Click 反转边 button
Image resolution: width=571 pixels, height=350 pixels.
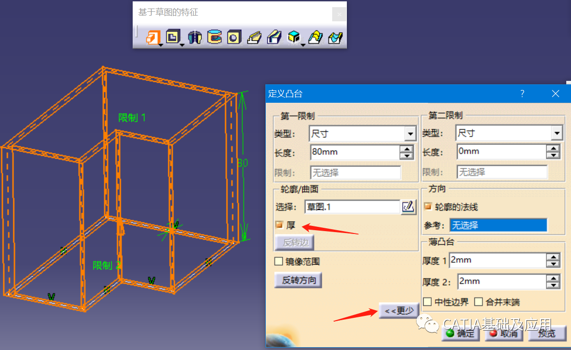(x=294, y=242)
